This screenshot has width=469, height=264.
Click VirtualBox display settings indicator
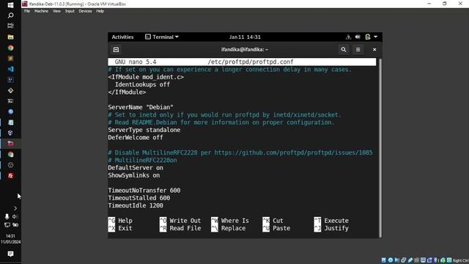coord(423,260)
